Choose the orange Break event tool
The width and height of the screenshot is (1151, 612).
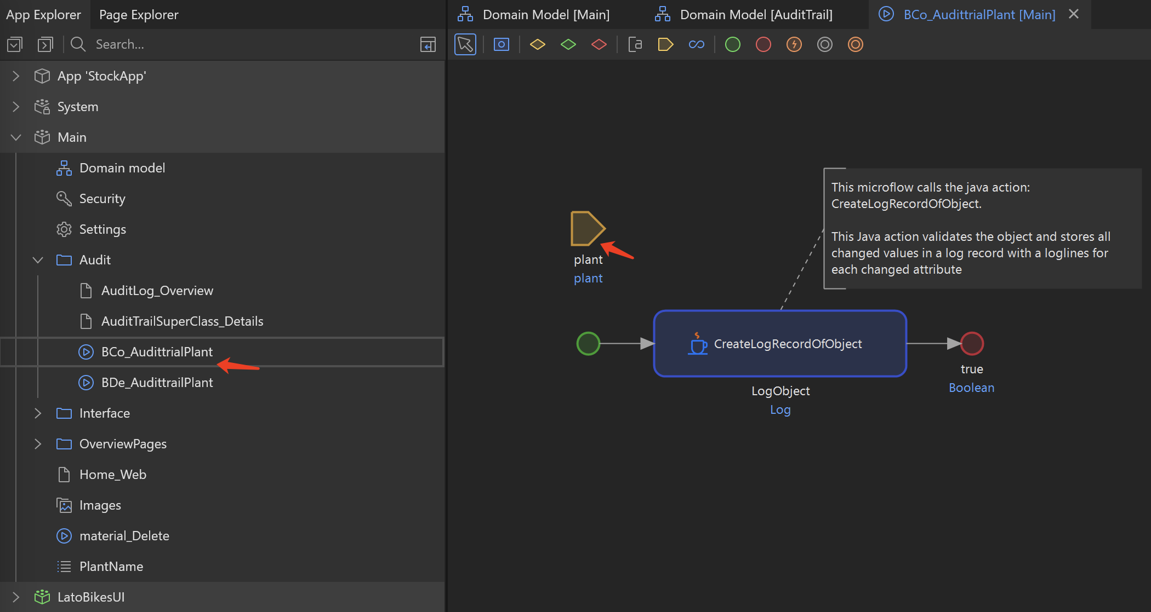(x=856, y=44)
